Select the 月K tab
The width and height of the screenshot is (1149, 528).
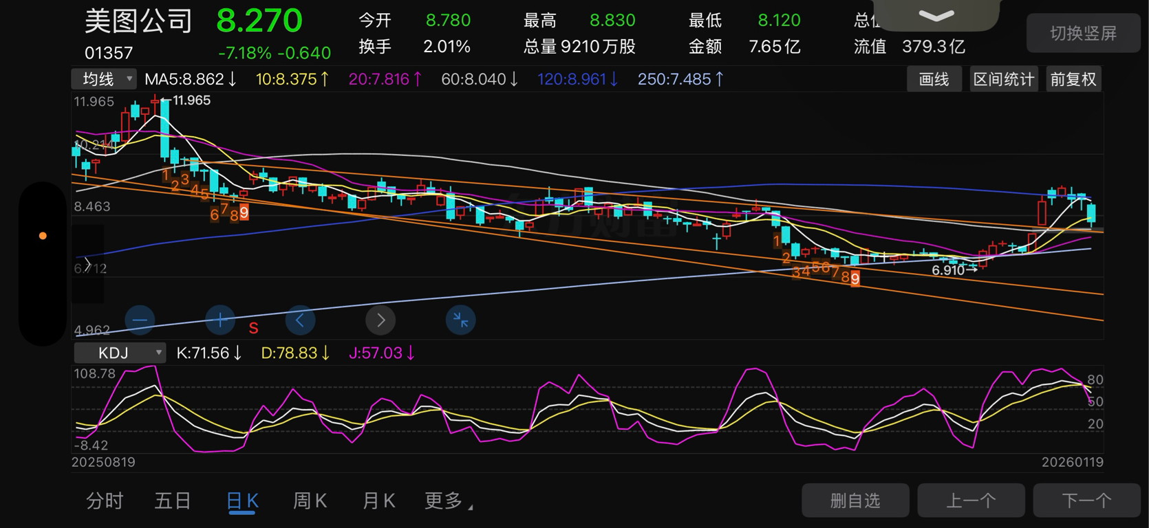pos(378,501)
